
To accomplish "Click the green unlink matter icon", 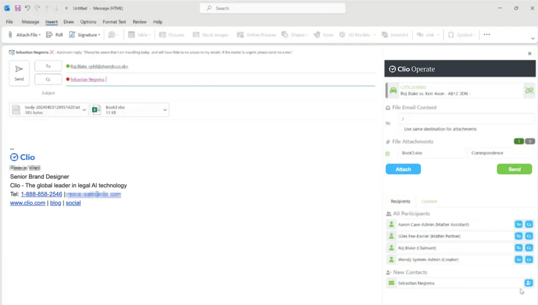I will click(x=529, y=90).
